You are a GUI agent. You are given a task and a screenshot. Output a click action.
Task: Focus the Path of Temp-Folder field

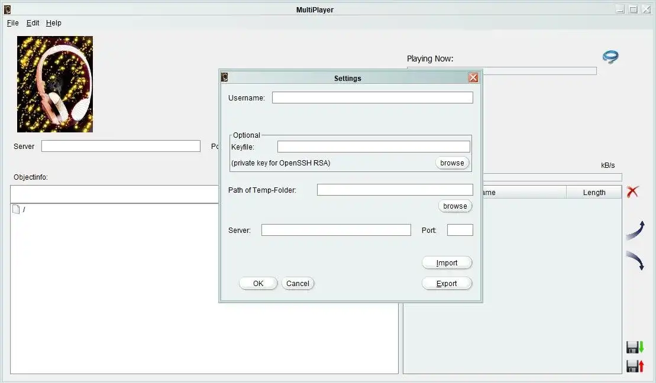point(395,190)
